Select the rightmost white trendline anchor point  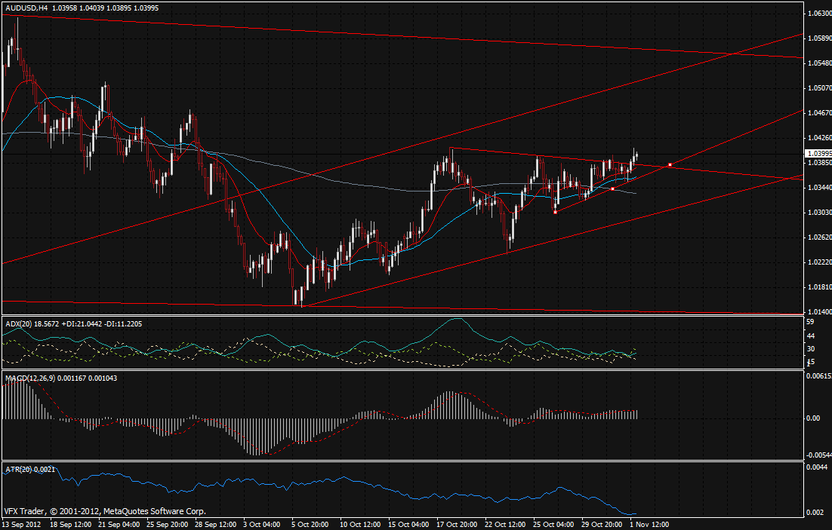tap(670, 164)
